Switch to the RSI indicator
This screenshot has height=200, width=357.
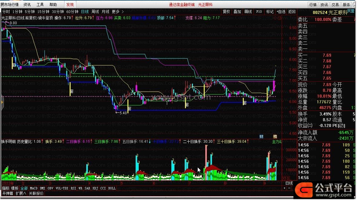click(x=73, y=188)
